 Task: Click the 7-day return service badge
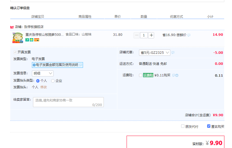coord(27,40)
